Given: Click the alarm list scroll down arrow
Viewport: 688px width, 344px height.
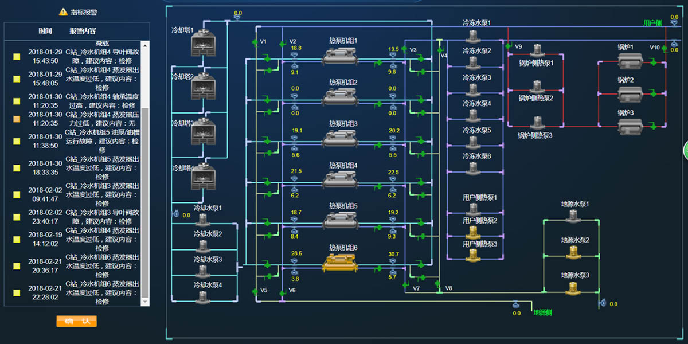Looking at the screenshot, I should (145, 301).
